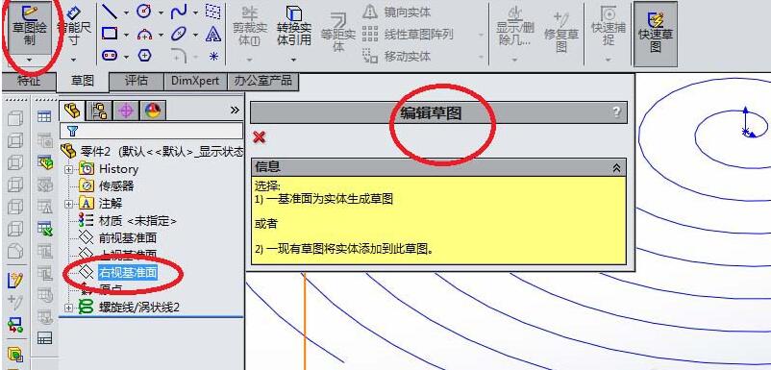
Task: Open help with the ? on 编辑草图
Action: pos(617,112)
